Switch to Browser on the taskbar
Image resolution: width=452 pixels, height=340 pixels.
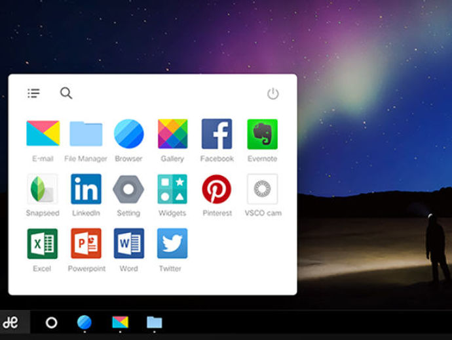pos(85,322)
